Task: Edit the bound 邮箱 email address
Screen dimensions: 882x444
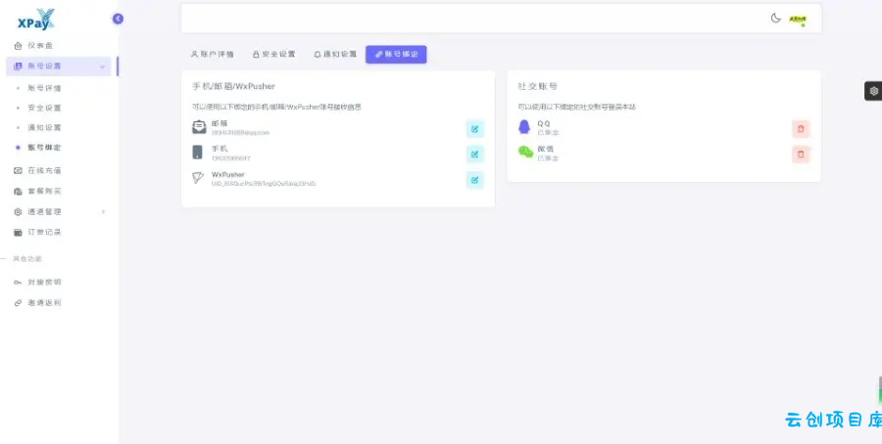Action: (474, 129)
